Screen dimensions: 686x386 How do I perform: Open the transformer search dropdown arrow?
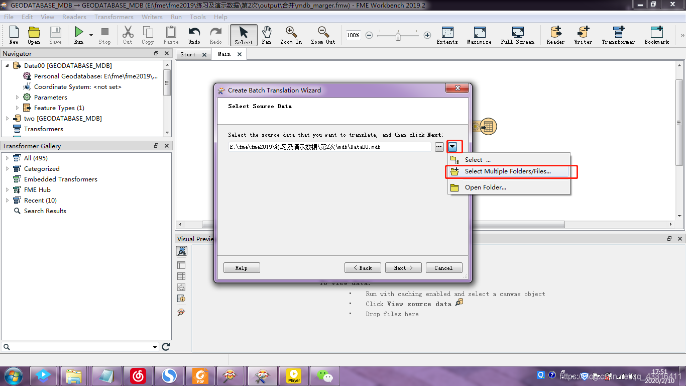point(155,347)
